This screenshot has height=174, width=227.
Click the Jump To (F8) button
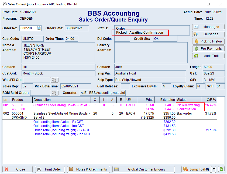(196, 169)
